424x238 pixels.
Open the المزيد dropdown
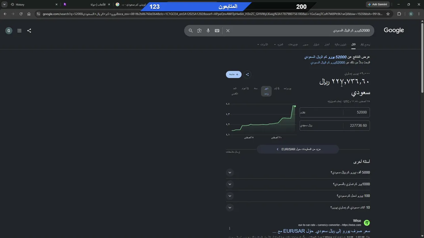[279, 44]
